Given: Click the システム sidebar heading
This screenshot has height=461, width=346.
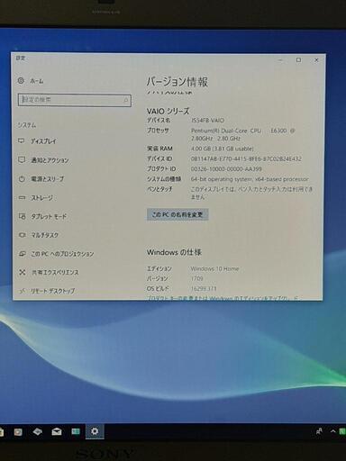Looking at the screenshot, I should [x=26, y=125].
